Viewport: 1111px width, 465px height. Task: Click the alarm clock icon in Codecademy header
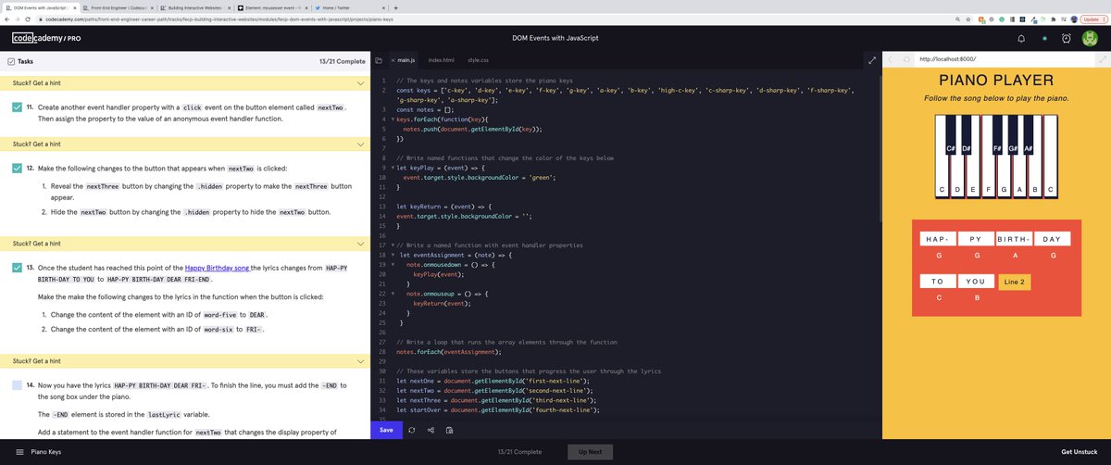click(1067, 38)
